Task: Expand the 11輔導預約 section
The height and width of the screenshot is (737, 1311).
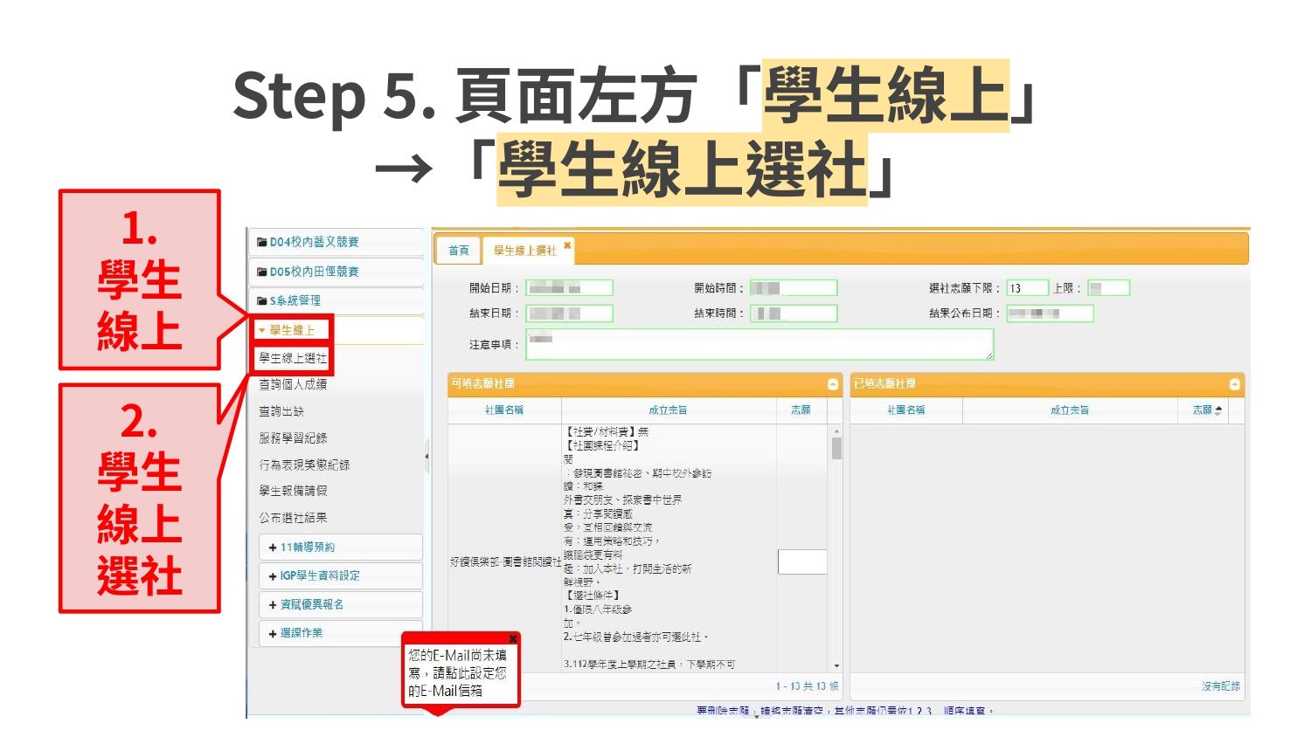Action: point(307,548)
